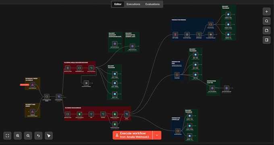Viewport: 274px width, 145px height.
Task: Switch to the Editor tab
Action: point(118,4)
